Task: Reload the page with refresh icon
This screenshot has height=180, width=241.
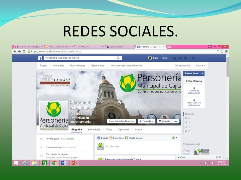Action: tap(24, 51)
